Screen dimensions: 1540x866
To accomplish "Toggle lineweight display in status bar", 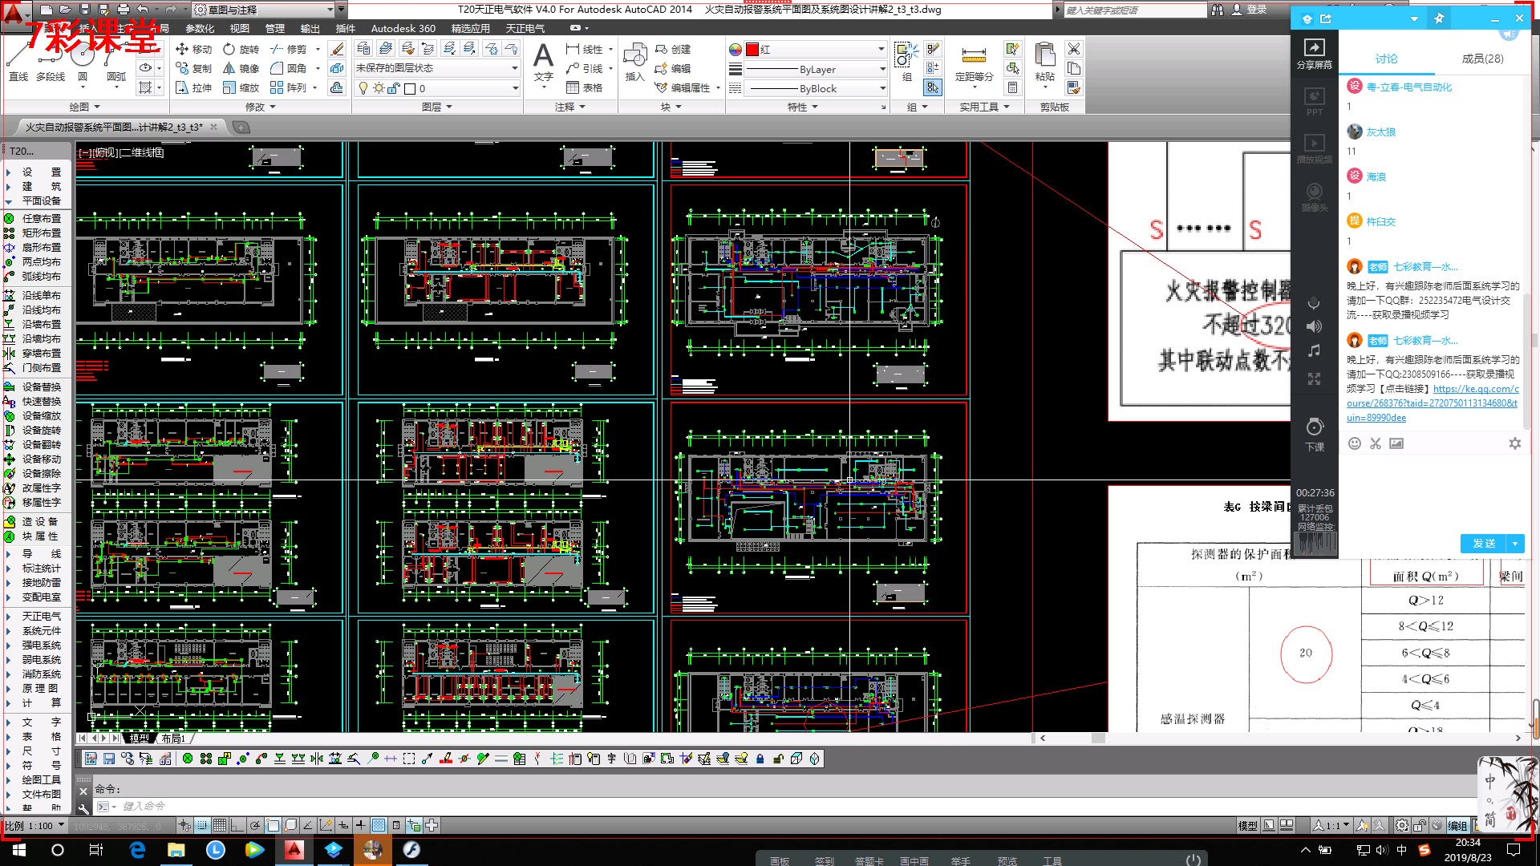I will pyautogui.click(x=361, y=825).
